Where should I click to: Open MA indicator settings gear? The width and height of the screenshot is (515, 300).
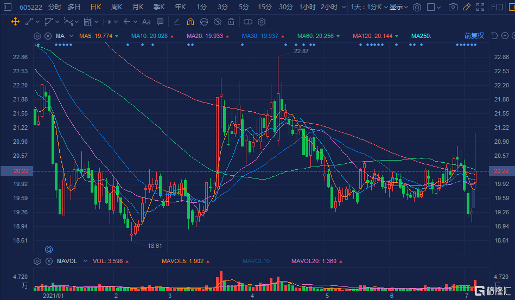tap(37, 36)
